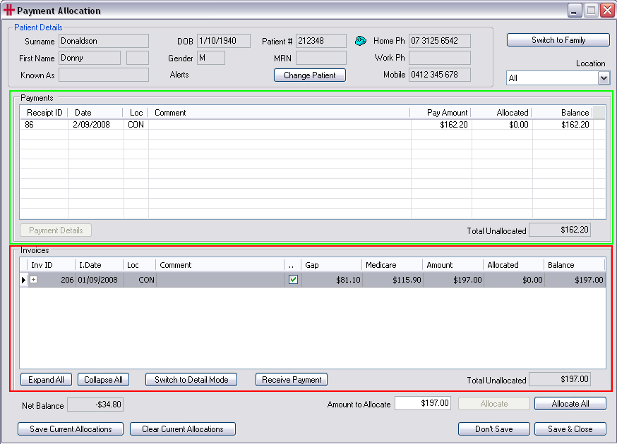Click the Work Ph field
This screenshot has width=617, height=444.
440,58
